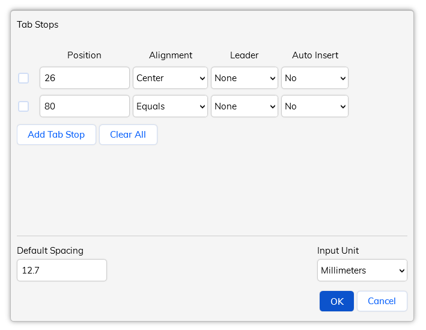Open the Equals alignment dropdown
This screenshot has height=330, width=426.
(170, 106)
